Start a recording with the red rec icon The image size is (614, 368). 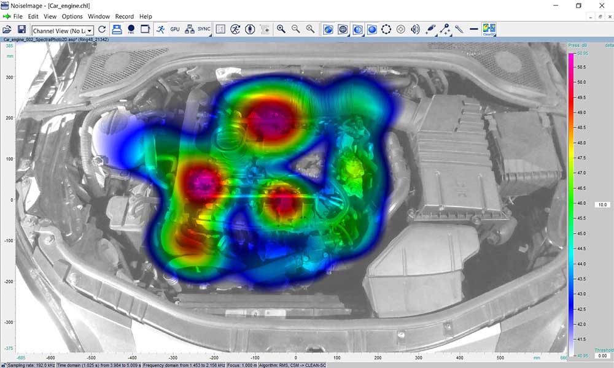point(131,28)
